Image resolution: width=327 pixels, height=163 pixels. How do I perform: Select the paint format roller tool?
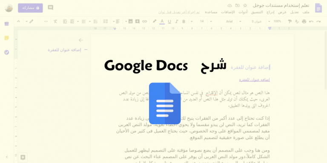290,21
